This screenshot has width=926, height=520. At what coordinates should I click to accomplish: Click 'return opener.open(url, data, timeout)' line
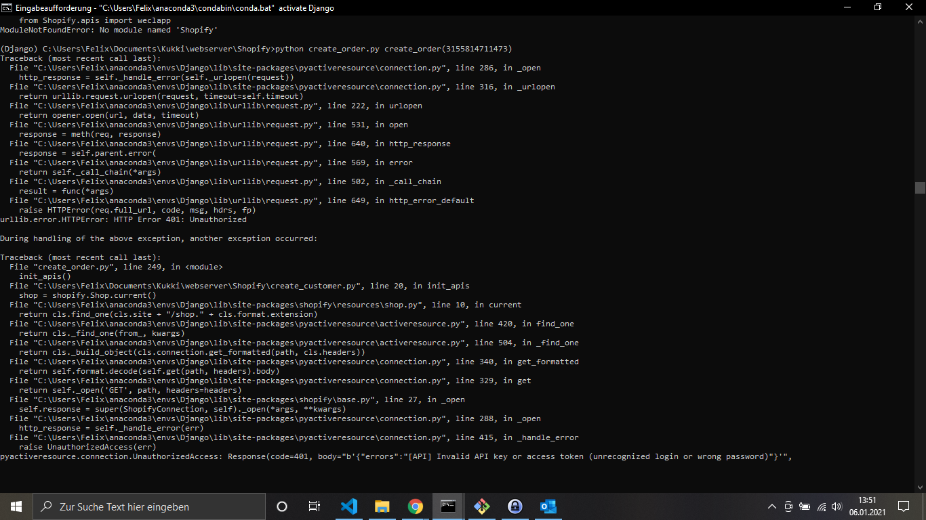tap(109, 115)
